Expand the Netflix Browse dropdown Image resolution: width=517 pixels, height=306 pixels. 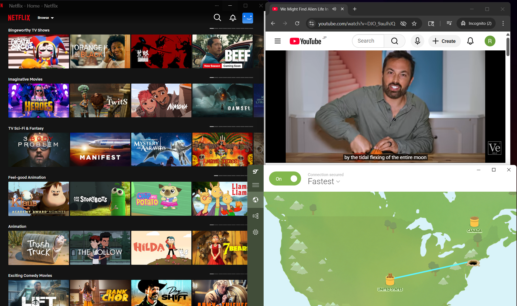pos(46,18)
